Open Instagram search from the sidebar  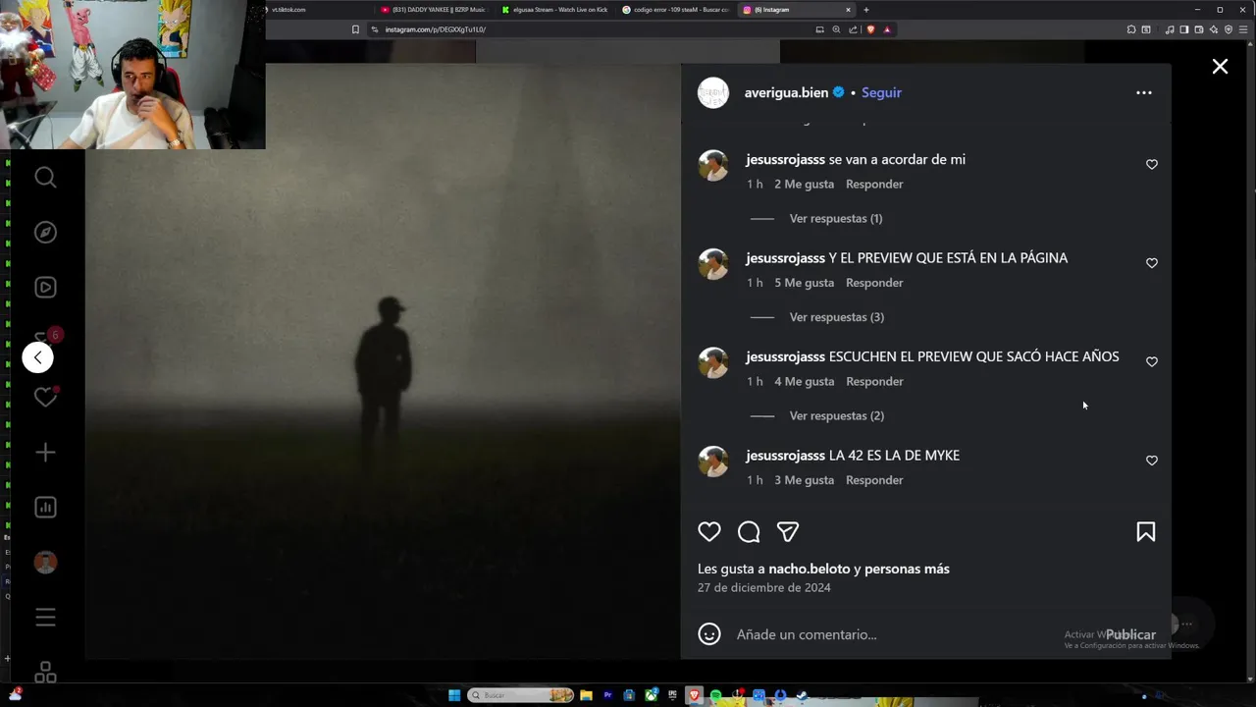tap(45, 178)
